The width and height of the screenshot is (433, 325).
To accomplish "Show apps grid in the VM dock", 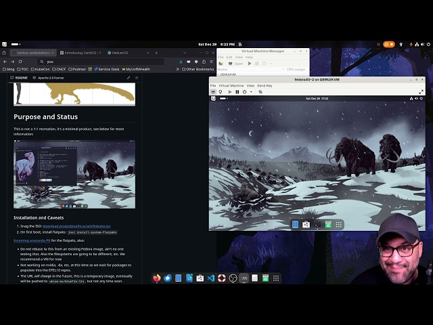I will pos(339,225).
